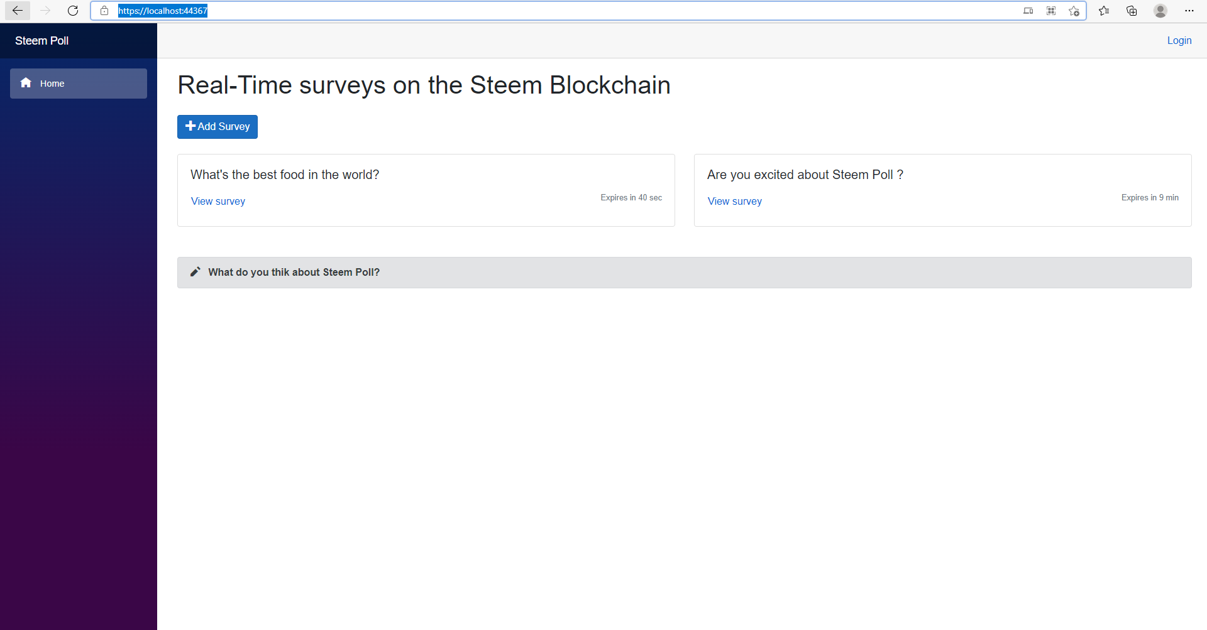View survey for best food question
Image resolution: width=1207 pixels, height=630 pixels.
pyautogui.click(x=218, y=202)
